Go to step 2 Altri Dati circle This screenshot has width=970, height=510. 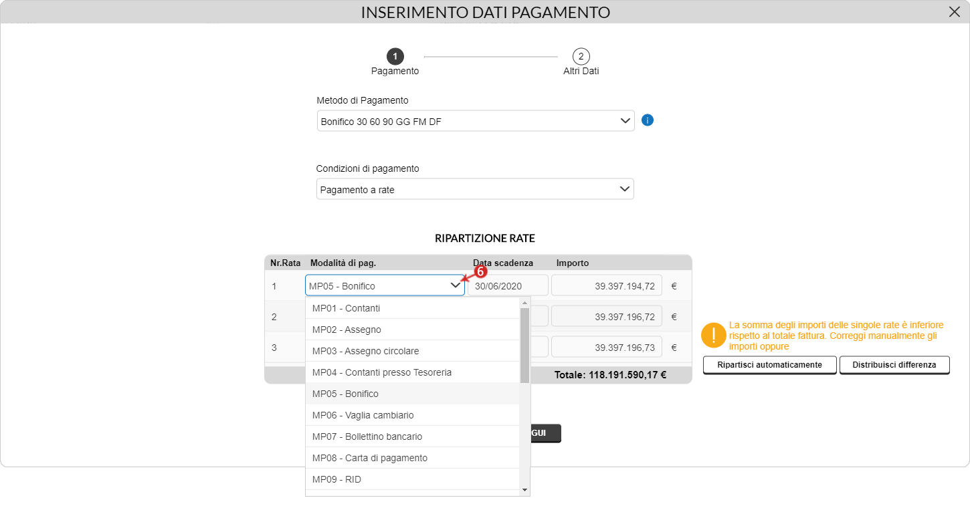click(x=581, y=56)
